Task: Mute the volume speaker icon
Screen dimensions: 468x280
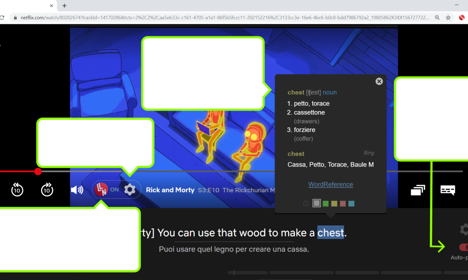Action: [x=77, y=190]
